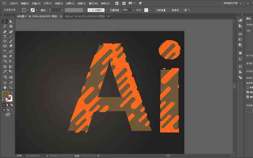Select the Eyedropper tool
253x158 pixels.
coord(5,71)
